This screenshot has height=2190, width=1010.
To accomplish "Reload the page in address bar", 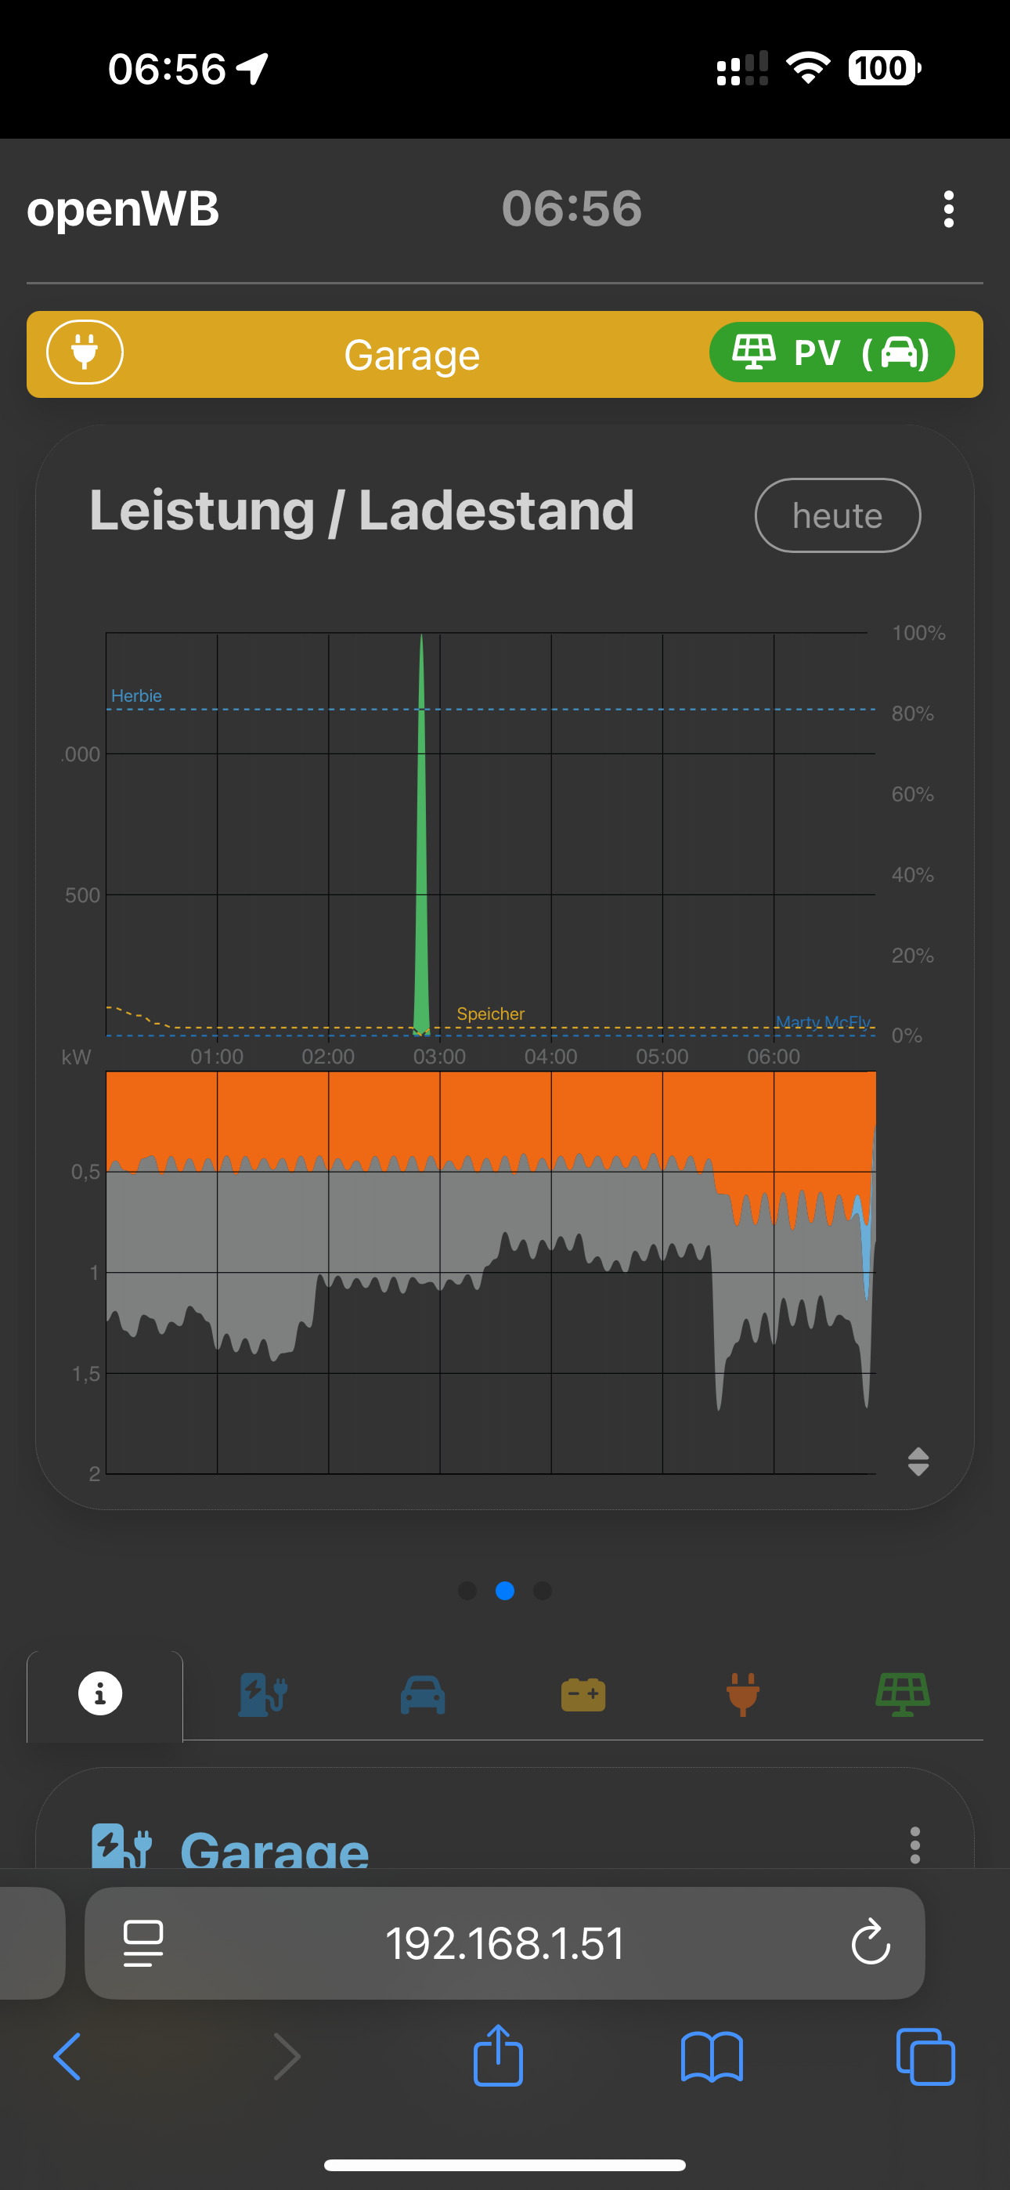I will click(x=871, y=1942).
